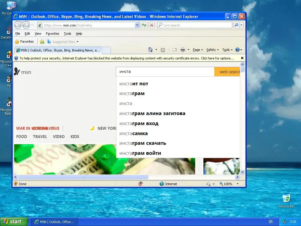The image size is (301, 226).
Task: Click the horizontal scrollbar thumb
Action: [x=83, y=177]
